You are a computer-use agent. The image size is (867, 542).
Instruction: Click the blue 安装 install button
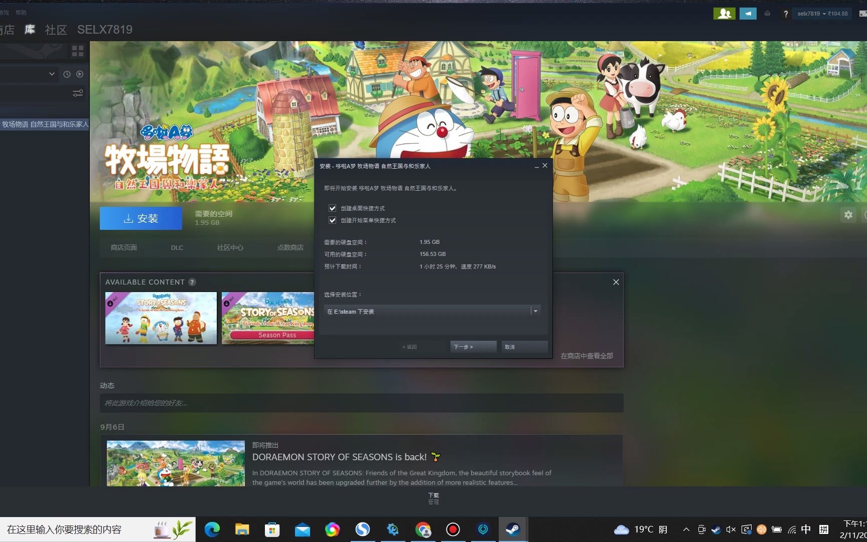141,218
